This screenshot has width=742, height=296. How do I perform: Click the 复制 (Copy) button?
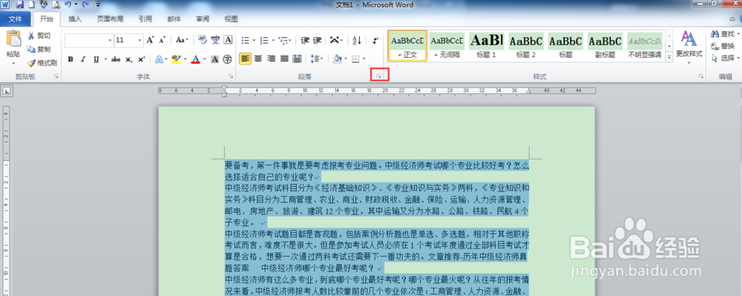pyautogui.click(x=39, y=49)
